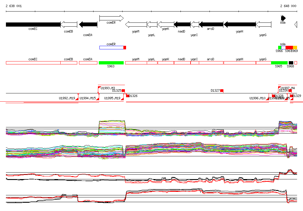Click the blue-outlined comER segment box
This screenshot has width=303, height=211.
(112, 48)
